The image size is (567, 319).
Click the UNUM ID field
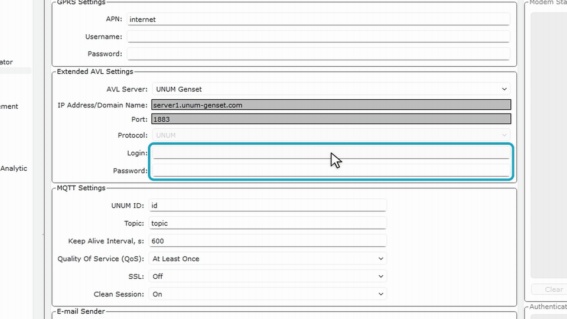tap(268, 206)
